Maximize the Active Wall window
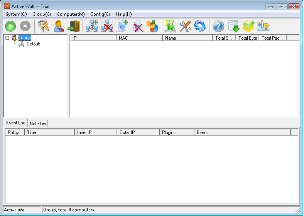This screenshot has width=304, height=216. [x=282, y=7]
